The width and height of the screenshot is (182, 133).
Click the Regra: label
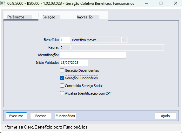54,47
